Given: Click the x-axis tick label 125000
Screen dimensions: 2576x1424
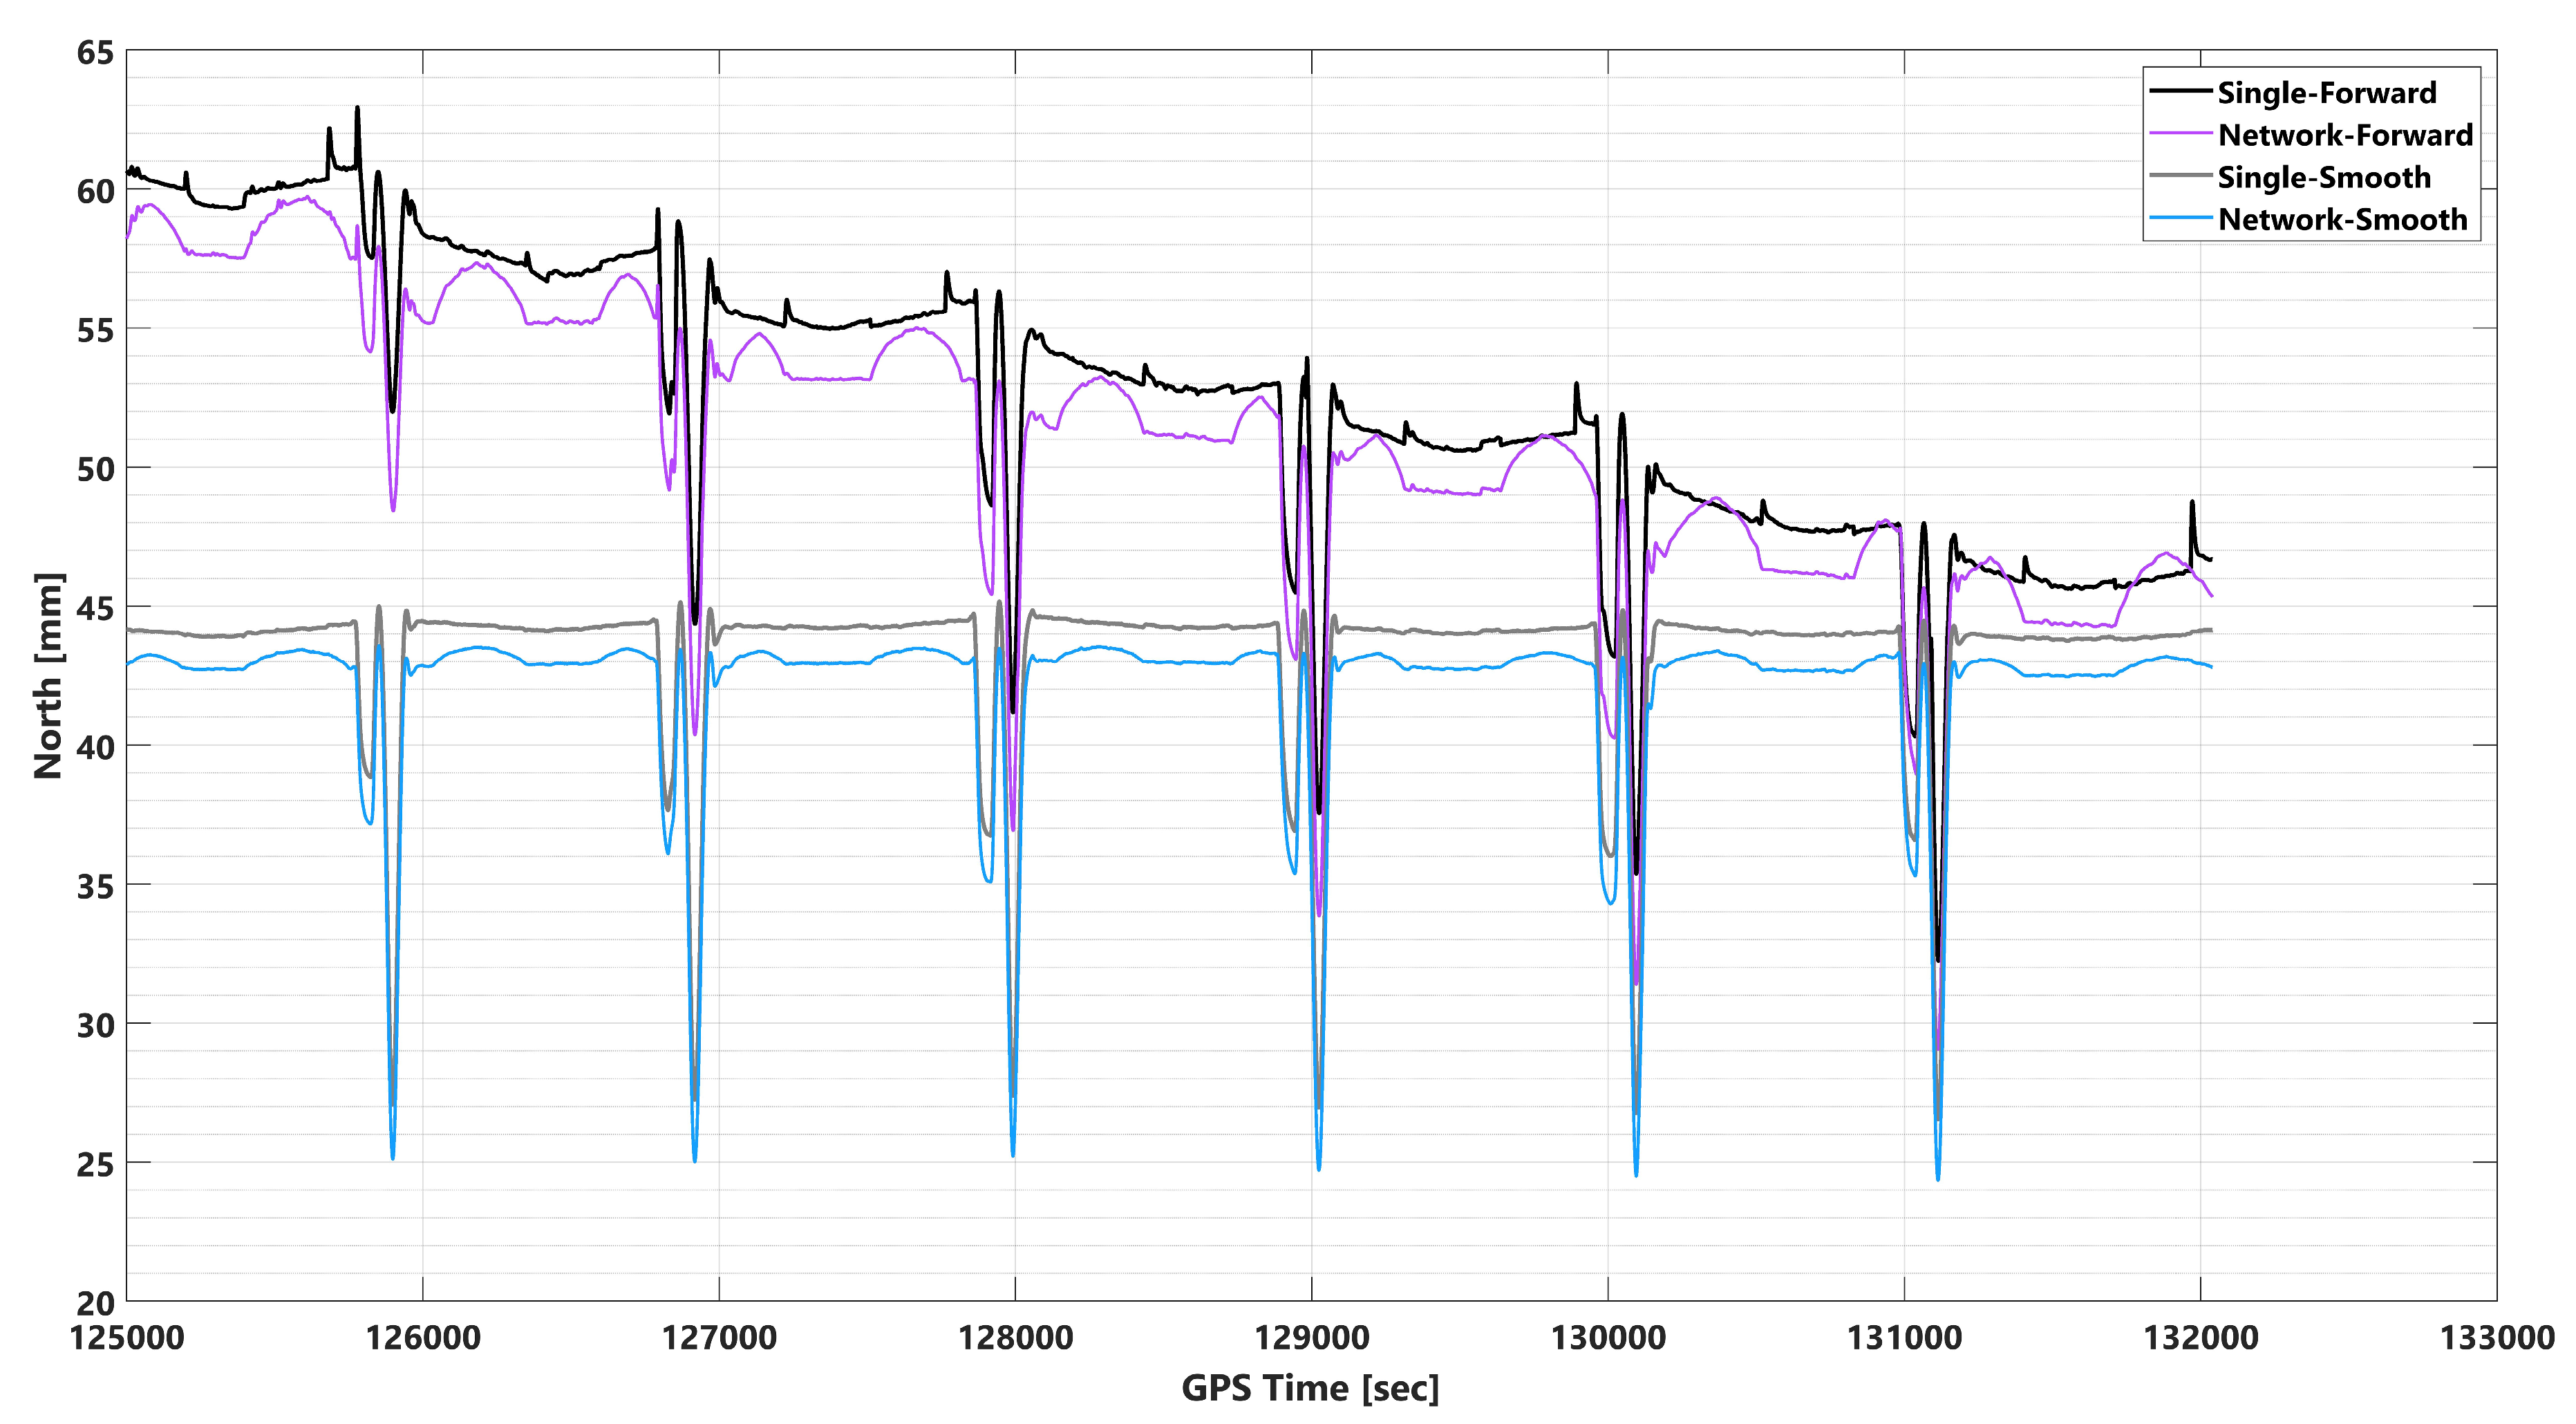Looking at the screenshot, I should point(127,1337).
